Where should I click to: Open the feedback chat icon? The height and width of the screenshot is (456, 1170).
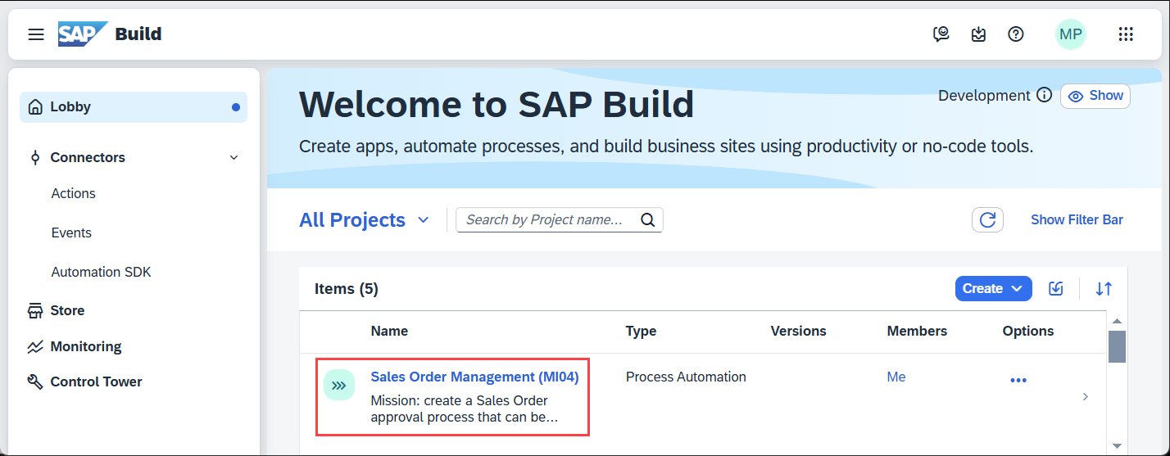click(x=941, y=34)
